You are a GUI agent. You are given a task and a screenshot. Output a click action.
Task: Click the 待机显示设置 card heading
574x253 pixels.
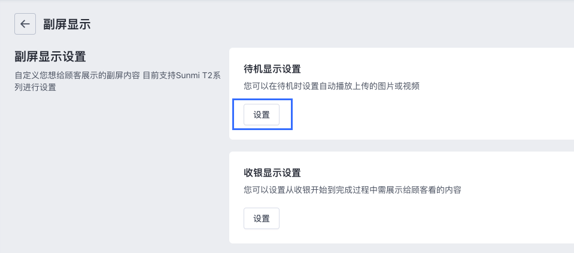pos(272,69)
